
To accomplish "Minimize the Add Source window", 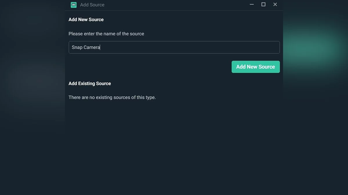I will coord(252,4).
